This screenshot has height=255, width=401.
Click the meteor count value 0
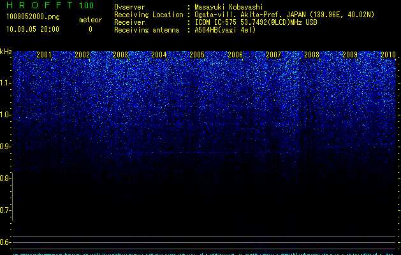click(x=91, y=29)
